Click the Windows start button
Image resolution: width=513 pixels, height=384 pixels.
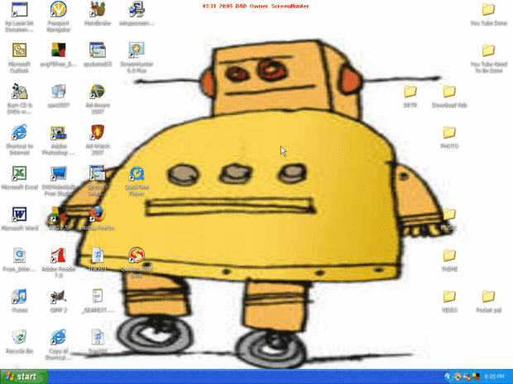(24, 377)
